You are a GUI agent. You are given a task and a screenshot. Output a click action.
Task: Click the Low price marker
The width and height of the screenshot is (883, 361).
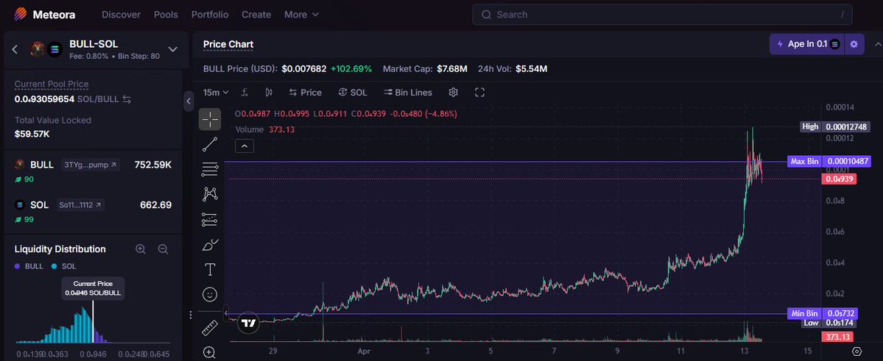pyautogui.click(x=829, y=323)
